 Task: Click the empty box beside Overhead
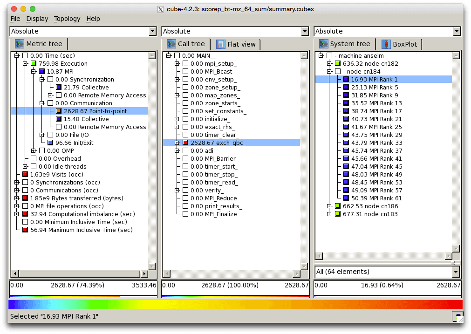[34, 159]
